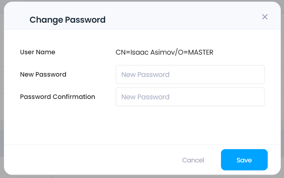Focus the Password Confirmation input field
Screen dimensions: 284x178
click(190, 97)
